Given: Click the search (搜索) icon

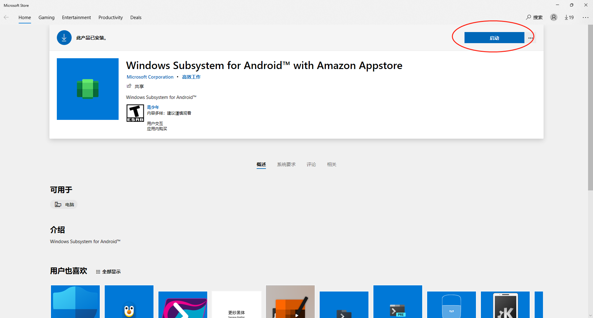Looking at the screenshot, I should [x=528, y=17].
